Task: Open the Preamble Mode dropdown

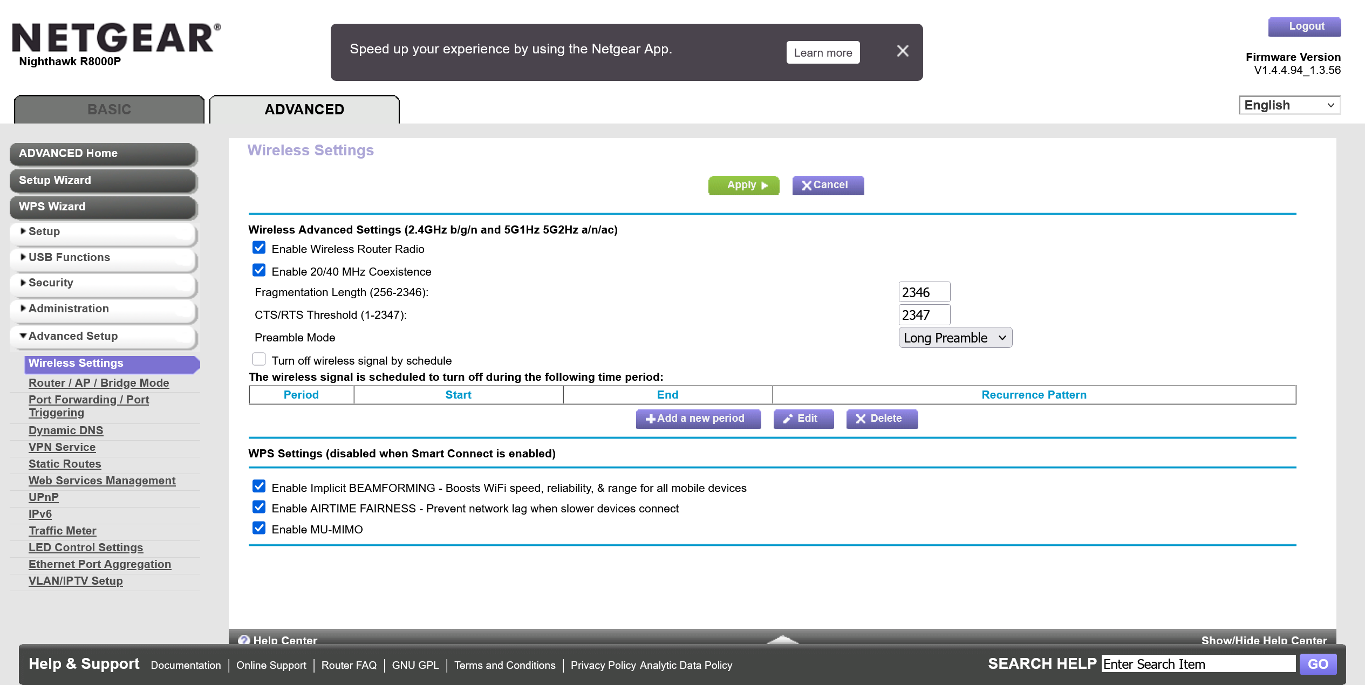Action: 954,338
